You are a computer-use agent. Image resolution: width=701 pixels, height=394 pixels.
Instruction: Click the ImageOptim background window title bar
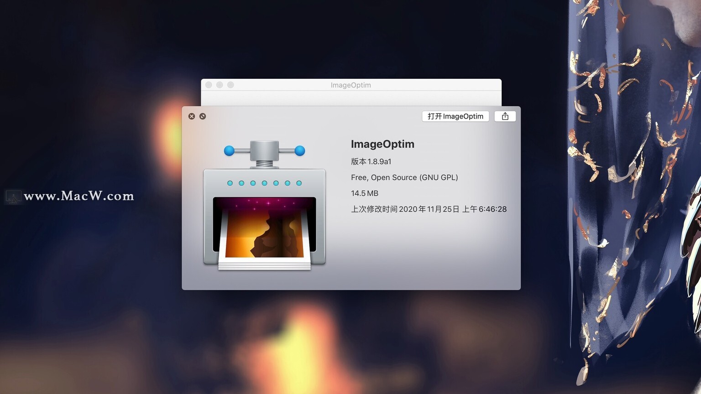pyautogui.click(x=351, y=85)
